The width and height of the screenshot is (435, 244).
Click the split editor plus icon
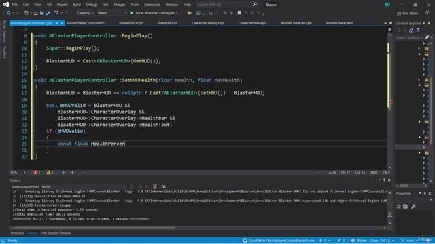tap(389, 29)
